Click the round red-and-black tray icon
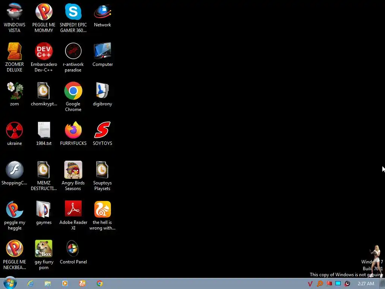 347,284
